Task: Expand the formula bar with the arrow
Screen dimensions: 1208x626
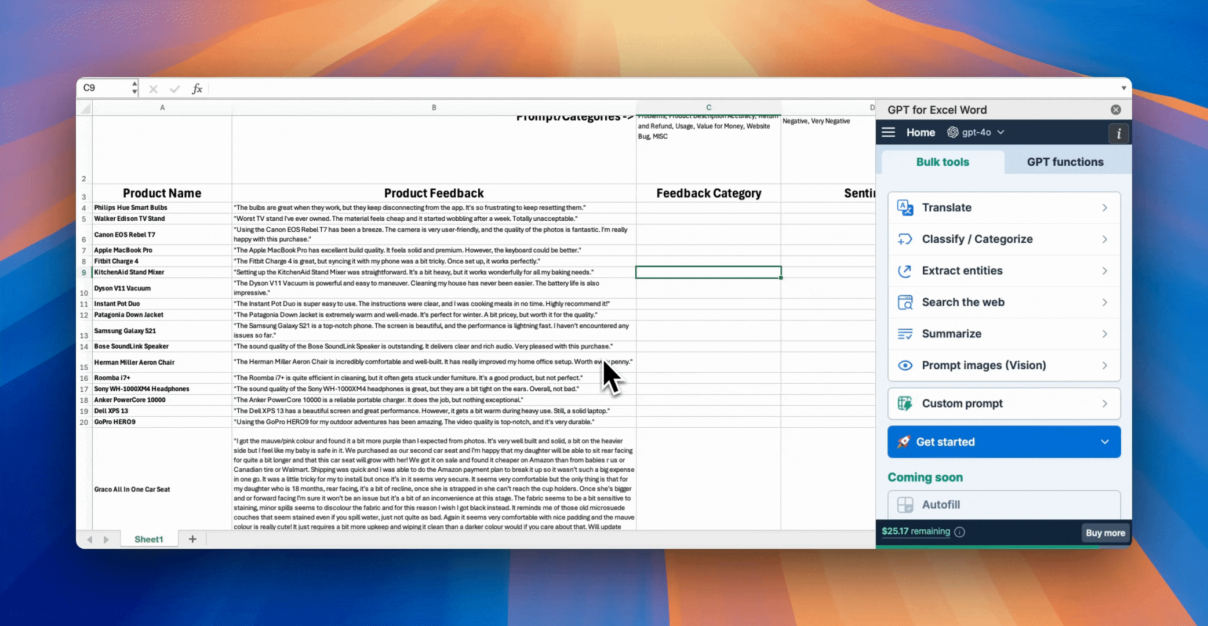Action: [x=1123, y=88]
